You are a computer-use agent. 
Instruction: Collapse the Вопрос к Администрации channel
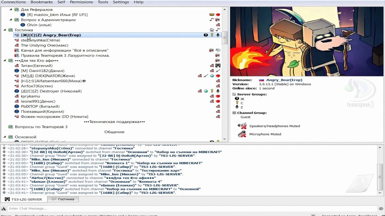(11, 20)
